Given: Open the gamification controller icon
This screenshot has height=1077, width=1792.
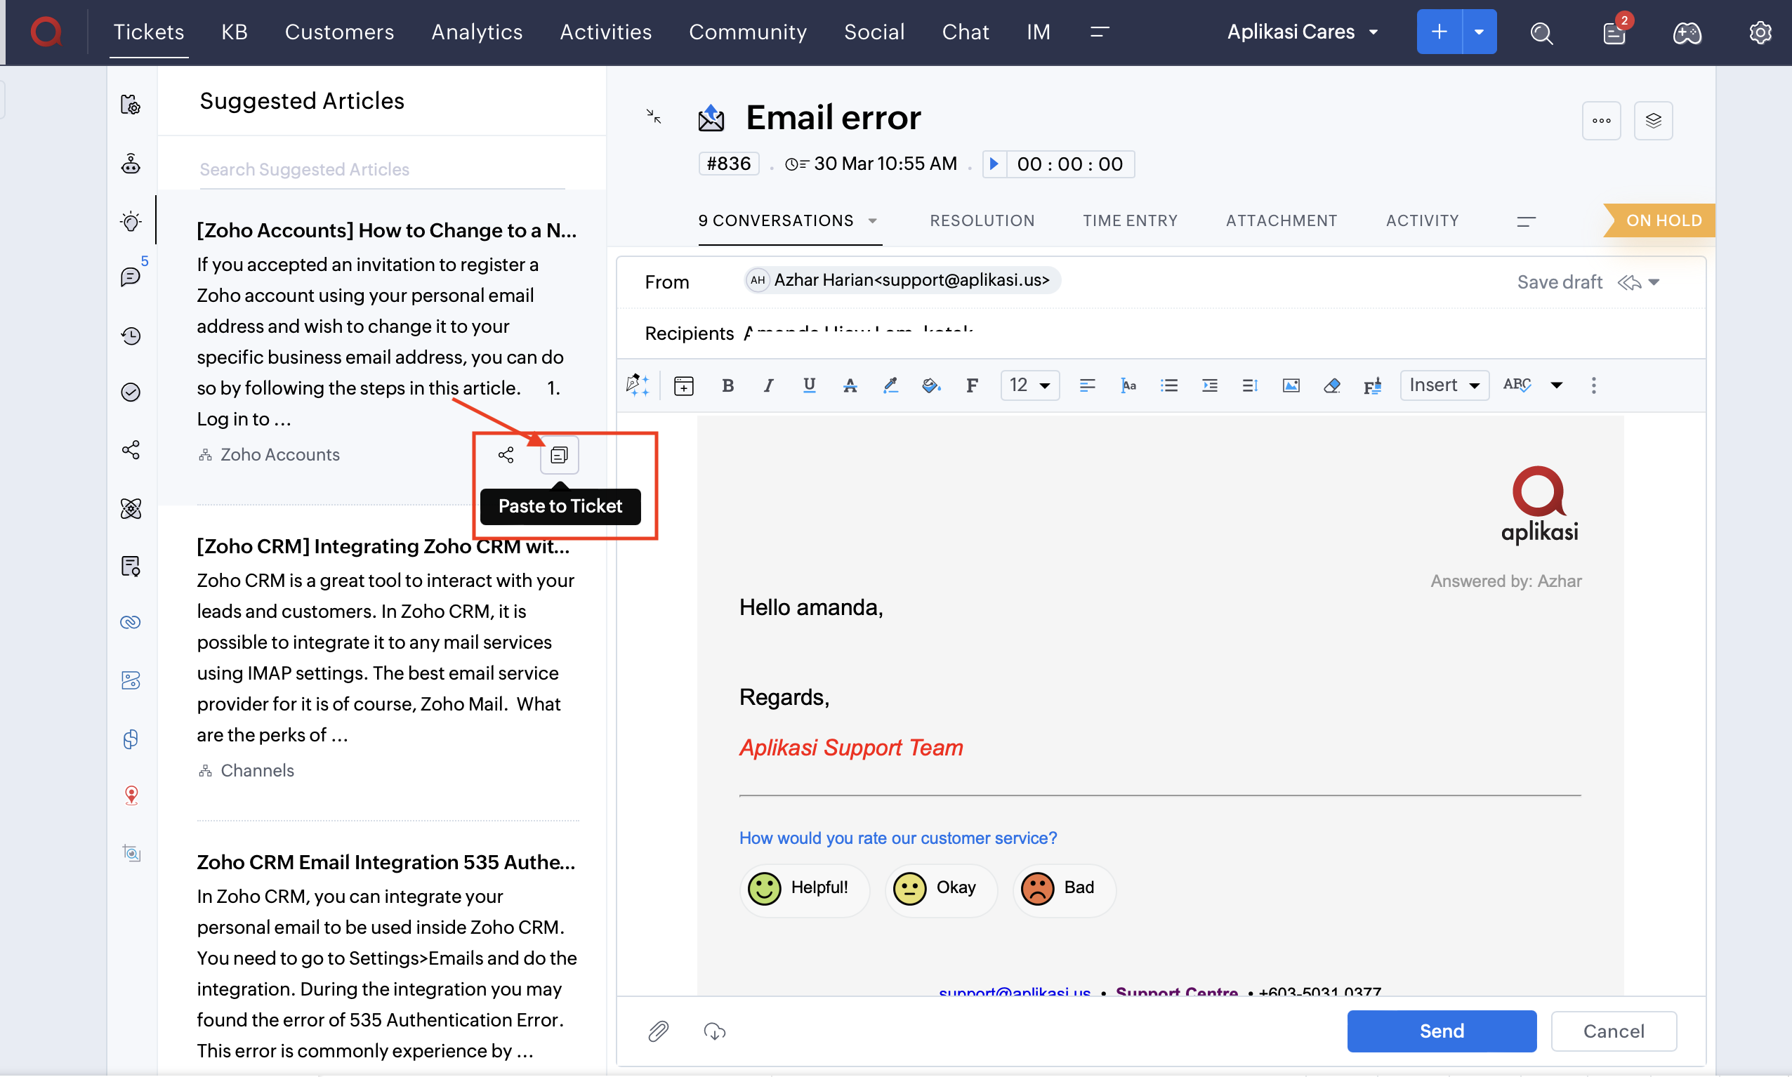Looking at the screenshot, I should (x=1687, y=34).
